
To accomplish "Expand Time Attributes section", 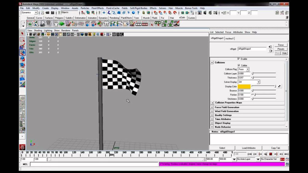I will pyautogui.click(x=212, y=119).
